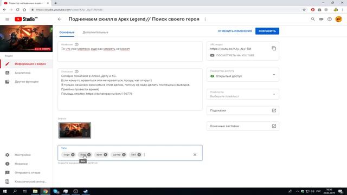The height and width of the screenshot is (195, 347).
Task: Open Task View on the taskbar
Action: pos(24,191)
